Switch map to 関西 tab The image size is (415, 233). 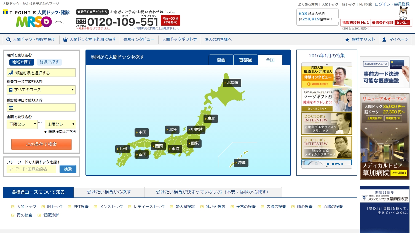[x=221, y=60]
